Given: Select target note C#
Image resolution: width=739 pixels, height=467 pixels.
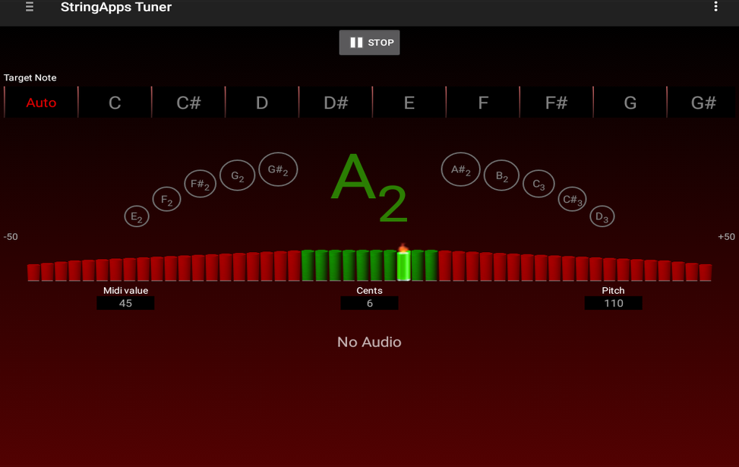Looking at the screenshot, I should click(188, 103).
